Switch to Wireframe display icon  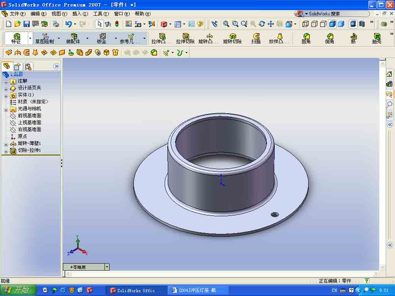click(306, 24)
